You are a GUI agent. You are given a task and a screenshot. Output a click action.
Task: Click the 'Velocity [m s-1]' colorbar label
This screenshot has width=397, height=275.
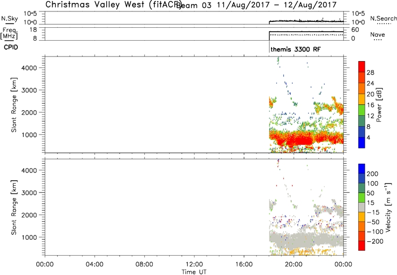coord(388,207)
